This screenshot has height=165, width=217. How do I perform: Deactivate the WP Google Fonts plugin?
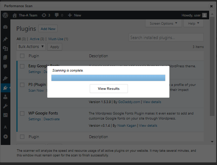51,119
